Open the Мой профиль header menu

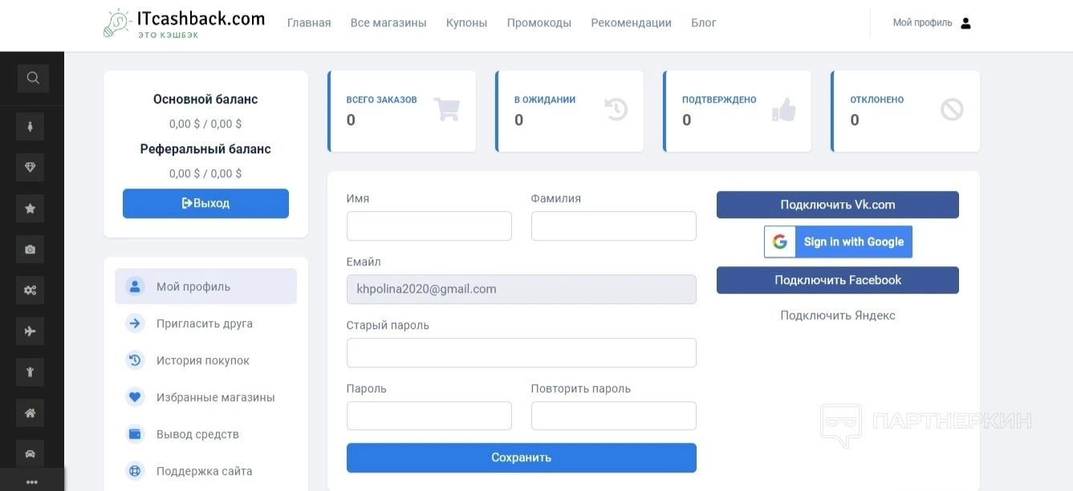(x=931, y=23)
